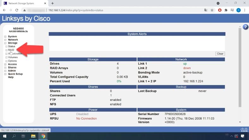
Task: Open File Explorer from the taskbar
Action: [33, 136]
